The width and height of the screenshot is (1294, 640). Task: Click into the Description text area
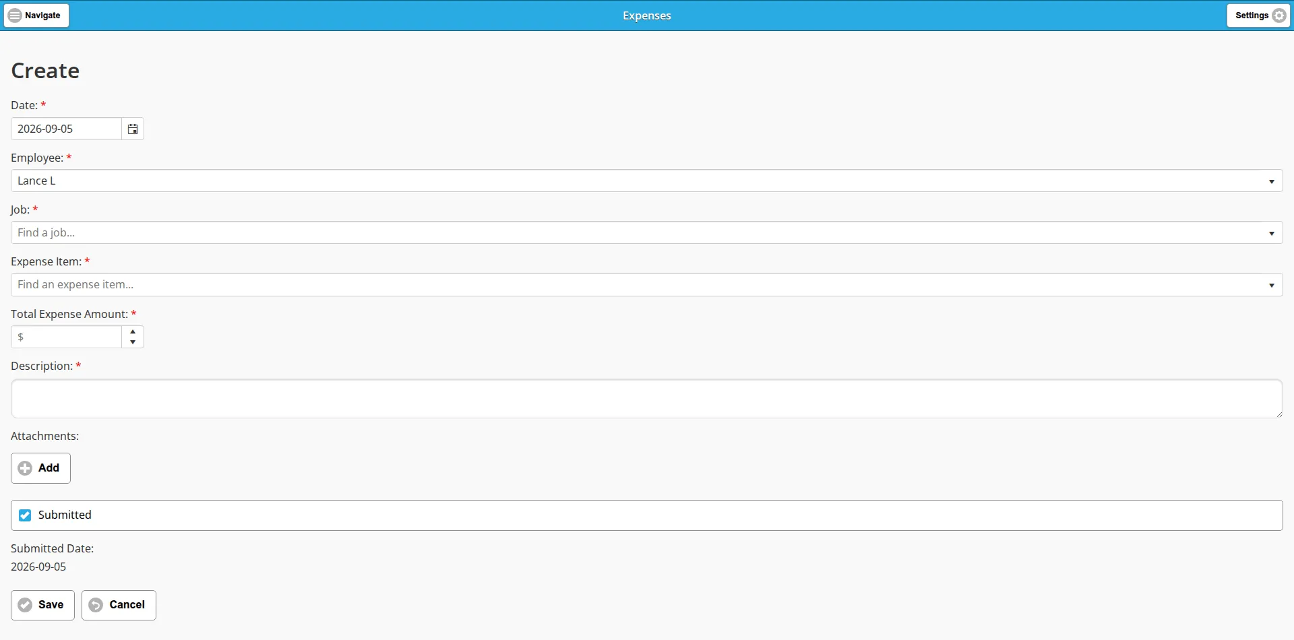tap(647, 399)
